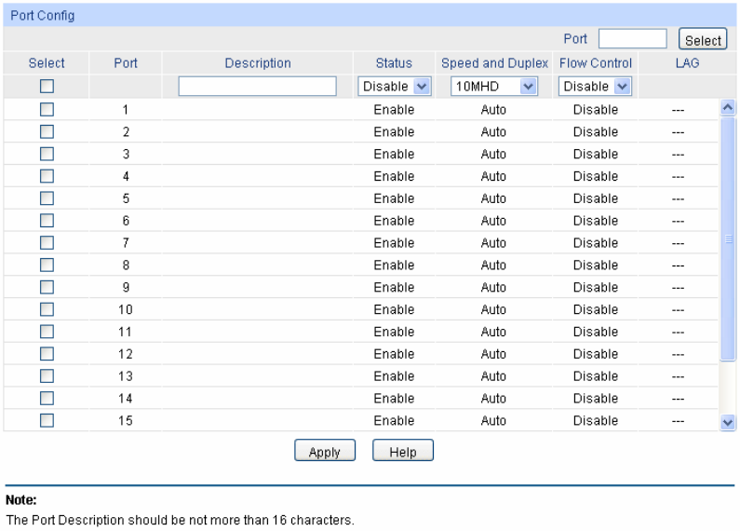Image resolution: width=740 pixels, height=531 pixels.
Task: Expand the Speed and Duplex dropdown
Action: tap(493, 87)
